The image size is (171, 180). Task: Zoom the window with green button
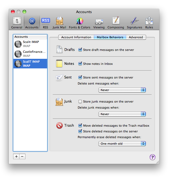pos(24,12)
